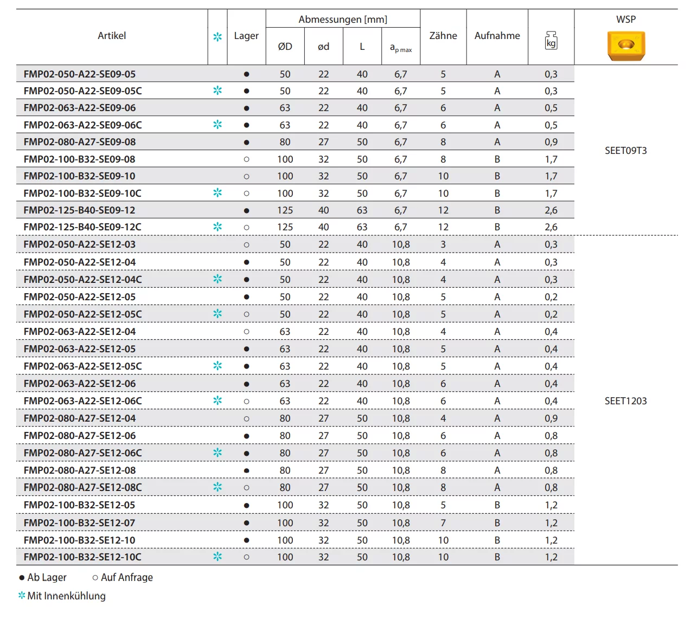Image resolution: width=691 pixels, height=620 pixels.
Task: Click the cooling icon beside FMP02-063-A22-SE12-05C
Action: point(217,366)
